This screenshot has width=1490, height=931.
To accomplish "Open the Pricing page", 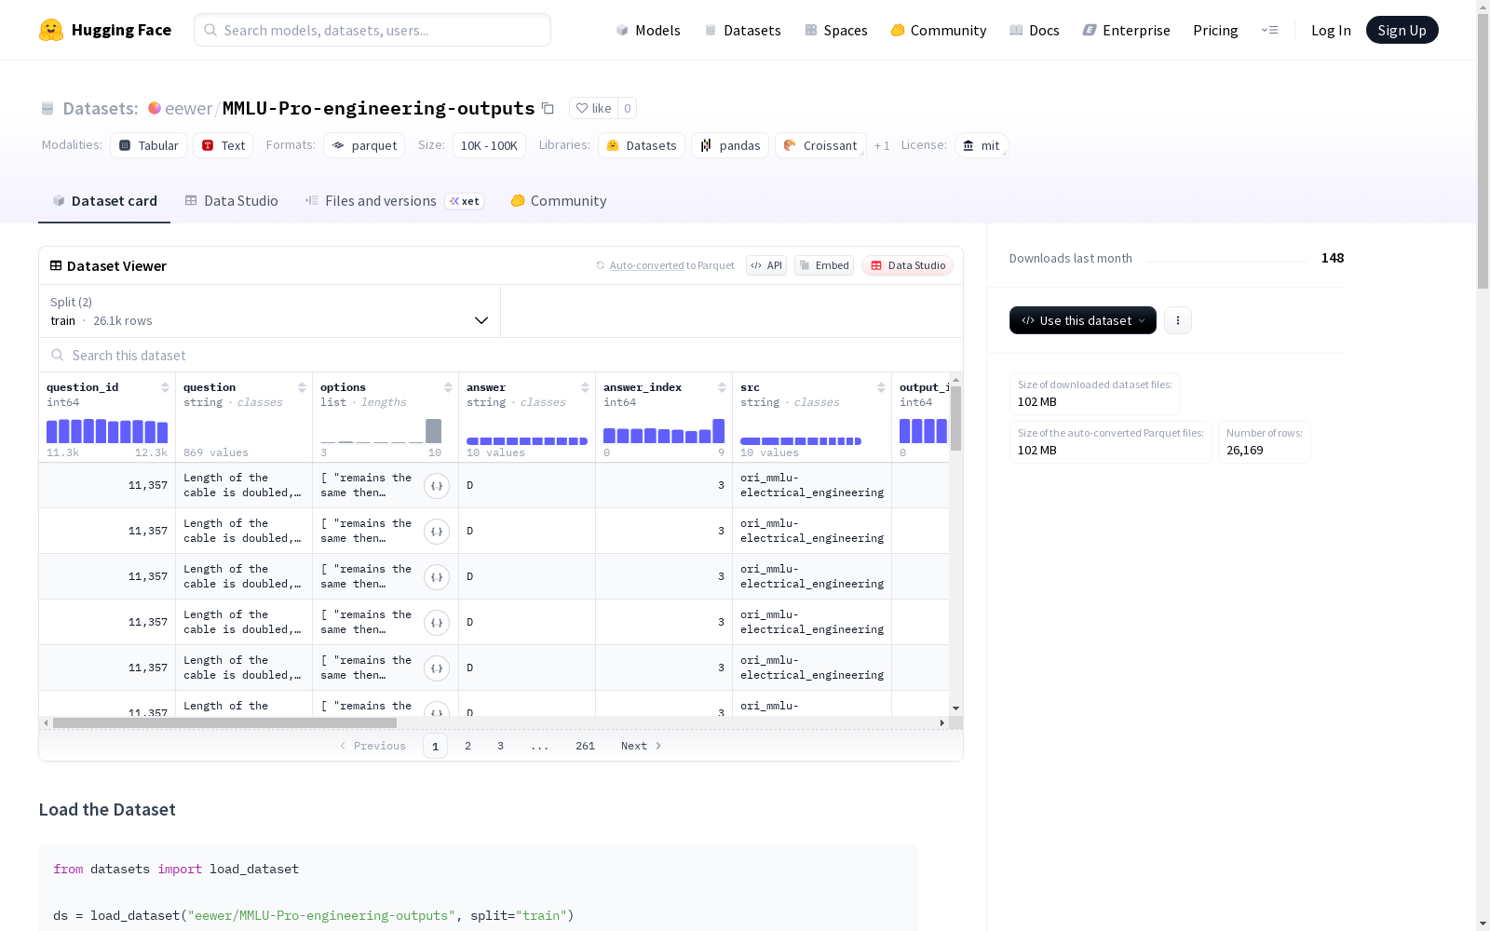I will click(1215, 30).
